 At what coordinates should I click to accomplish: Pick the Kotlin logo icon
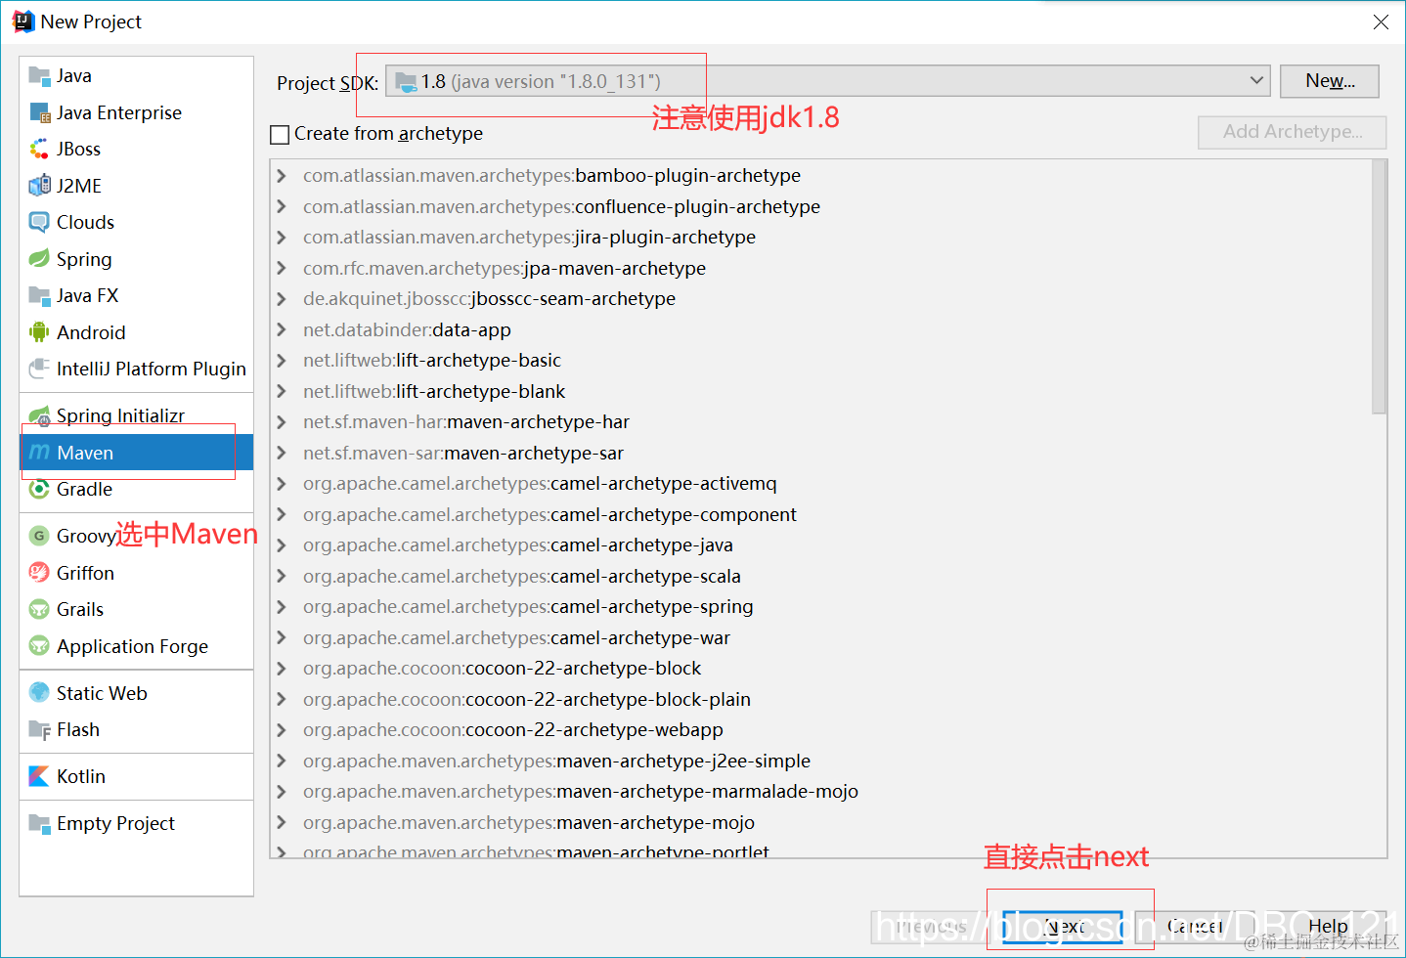39,776
